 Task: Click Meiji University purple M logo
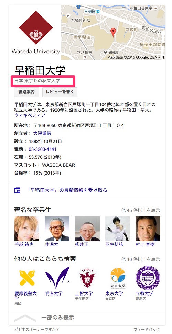tap(57, 277)
